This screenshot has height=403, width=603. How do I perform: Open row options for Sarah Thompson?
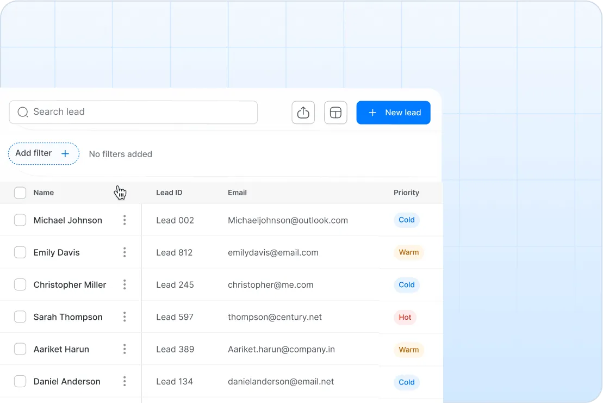pyautogui.click(x=125, y=317)
